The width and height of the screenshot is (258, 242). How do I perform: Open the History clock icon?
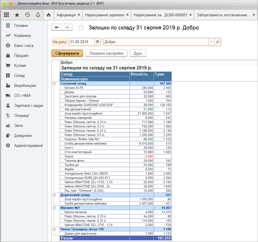click(27, 15)
